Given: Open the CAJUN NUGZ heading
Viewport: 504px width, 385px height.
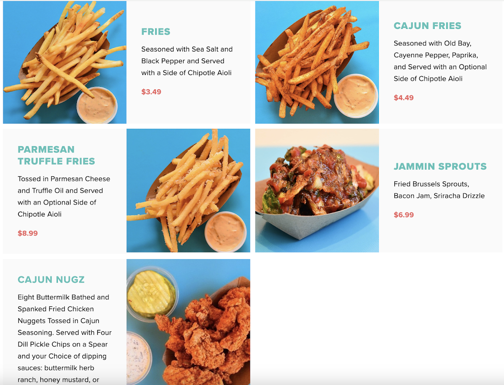Looking at the screenshot, I should (51, 280).
